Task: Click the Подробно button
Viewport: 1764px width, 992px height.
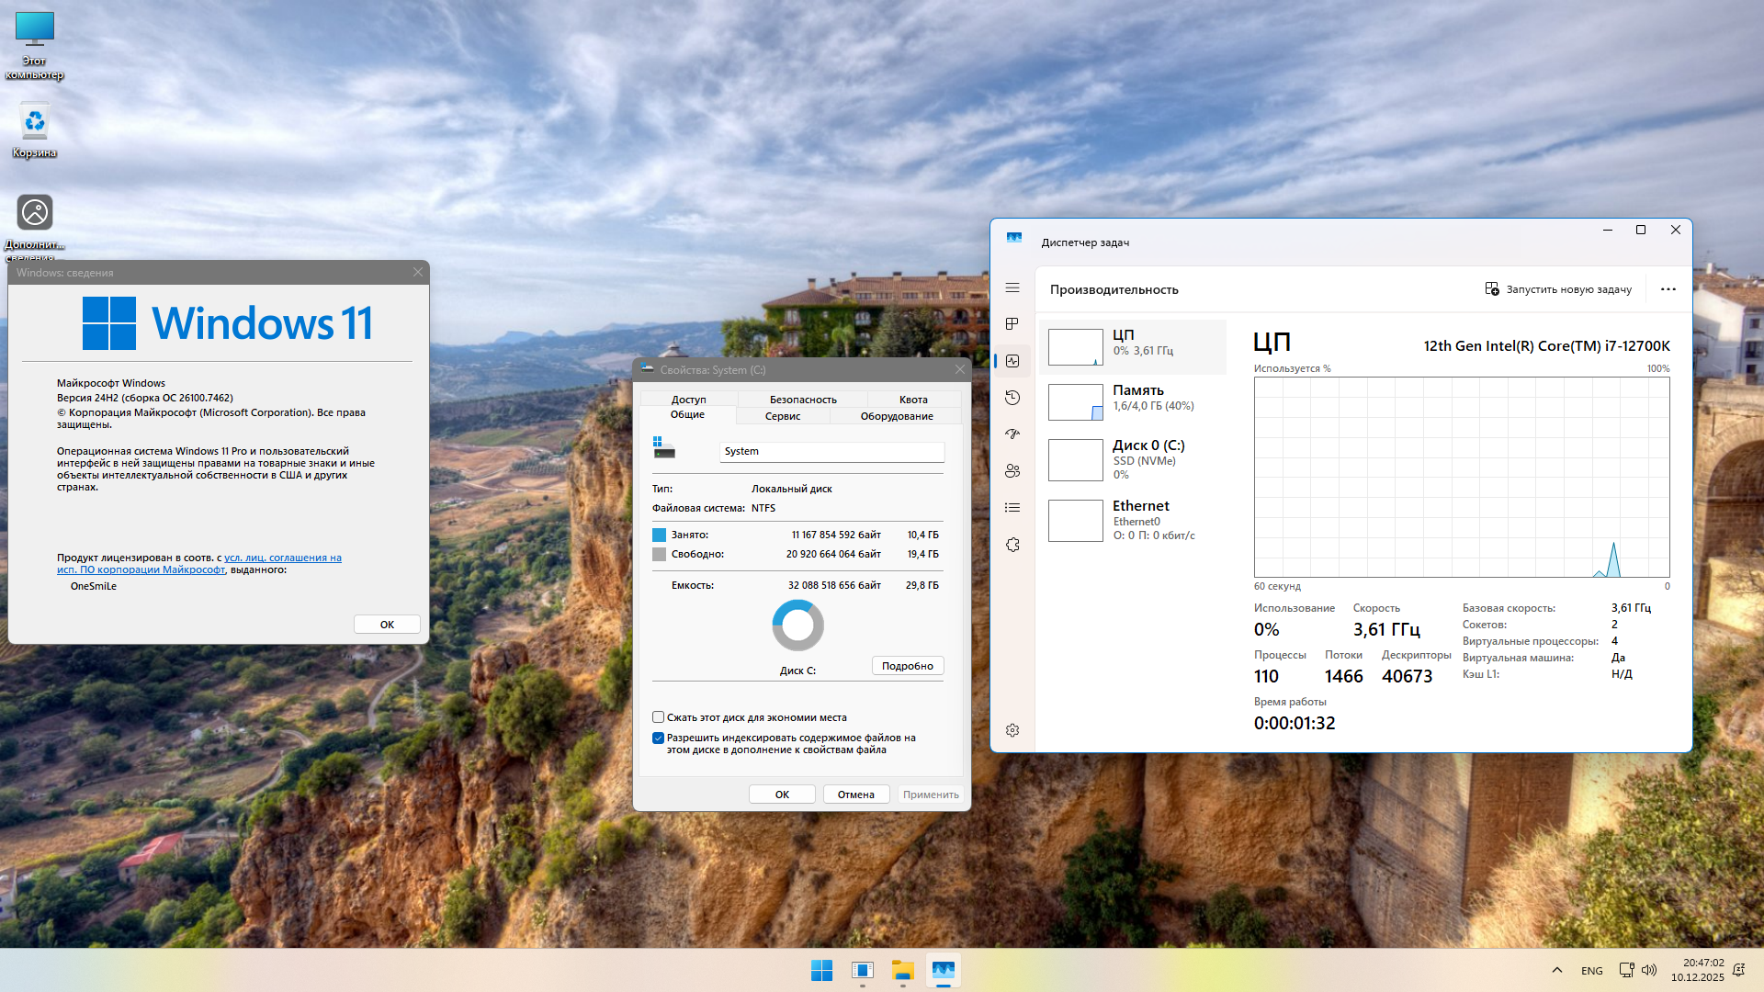Action: (907, 666)
